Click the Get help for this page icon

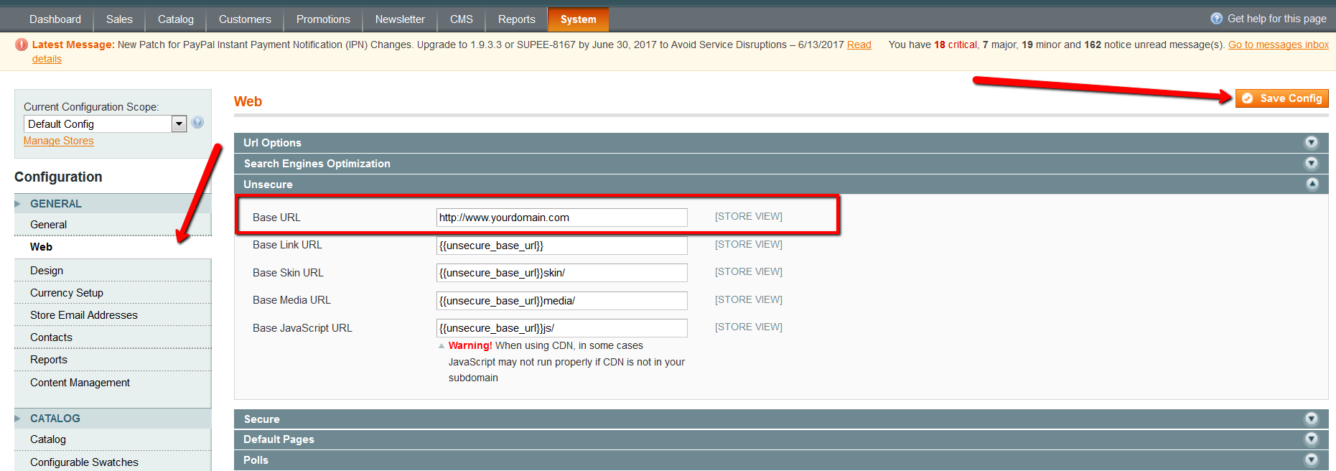coord(1217,19)
